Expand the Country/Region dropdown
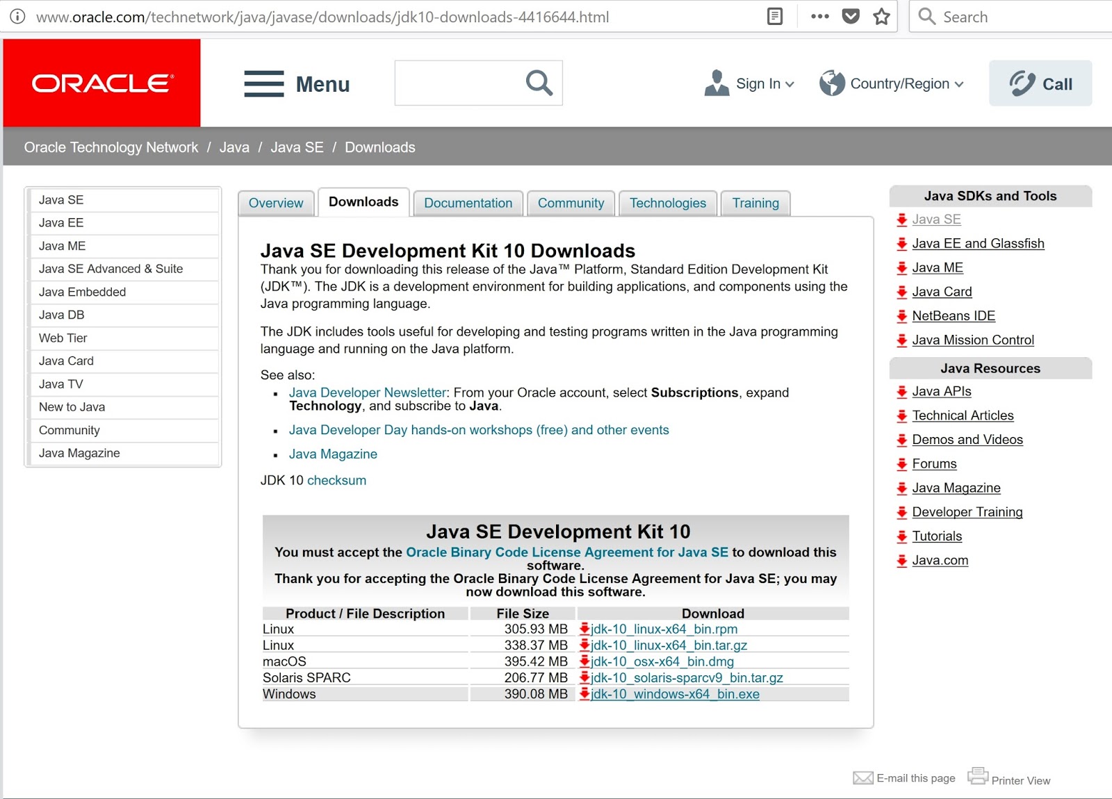1112x799 pixels. coord(959,84)
